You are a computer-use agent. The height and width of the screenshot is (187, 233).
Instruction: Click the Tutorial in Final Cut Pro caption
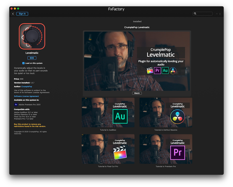(x=108, y=166)
